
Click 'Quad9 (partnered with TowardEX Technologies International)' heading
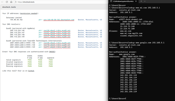(34, 41)
